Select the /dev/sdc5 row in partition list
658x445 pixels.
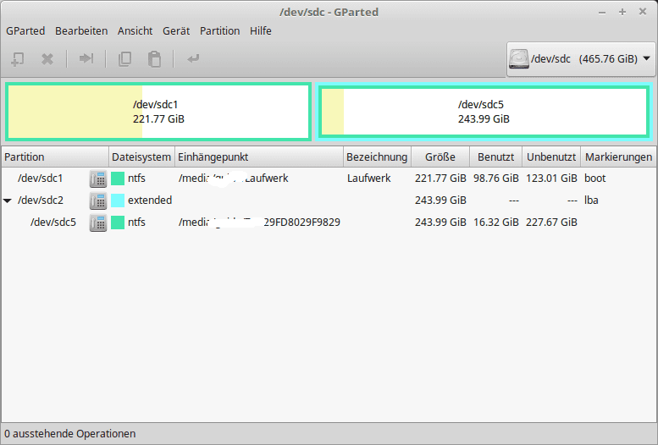[329, 222]
